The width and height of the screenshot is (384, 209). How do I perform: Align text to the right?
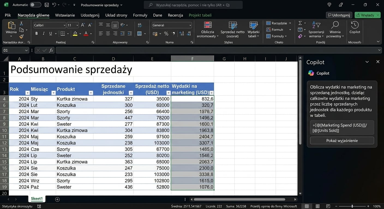(115, 33)
